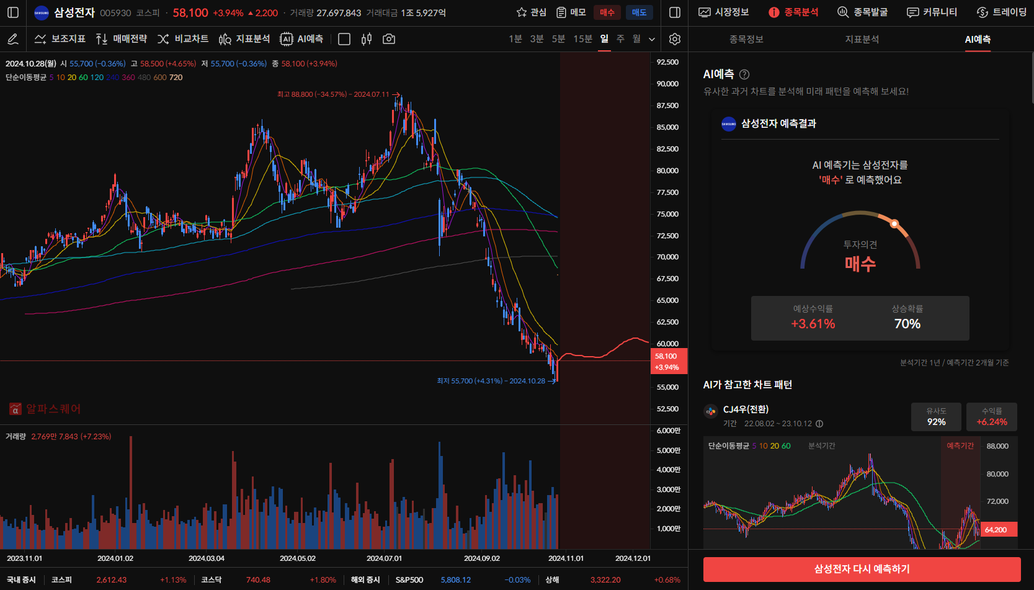Toggle the 360-day moving average
This screenshot has height=590, width=1034.
click(x=128, y=78)
